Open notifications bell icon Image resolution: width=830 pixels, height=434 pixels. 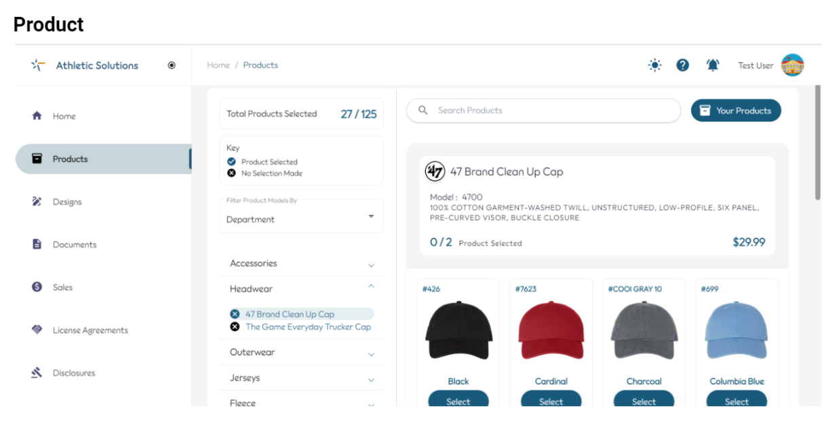click(x=713, y=65)
